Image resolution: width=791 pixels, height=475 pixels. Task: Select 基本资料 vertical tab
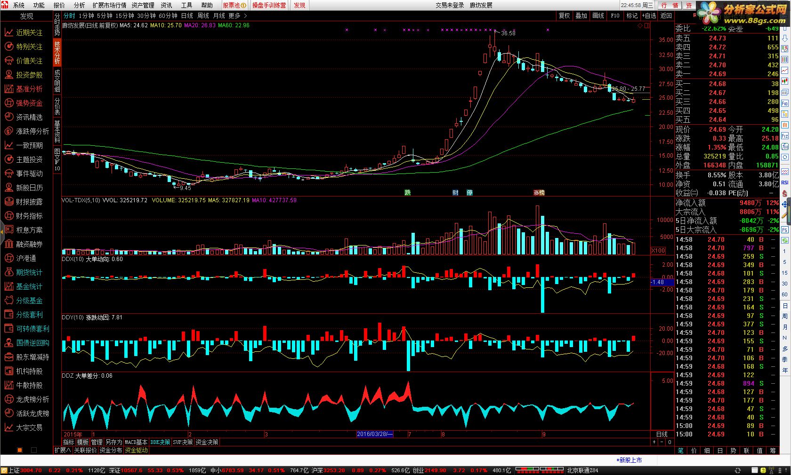coord(57,132)
